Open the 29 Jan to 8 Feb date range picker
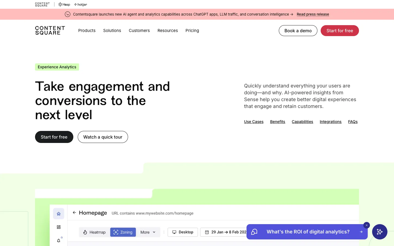Screen dimensions: 394x246 point(224,232)
